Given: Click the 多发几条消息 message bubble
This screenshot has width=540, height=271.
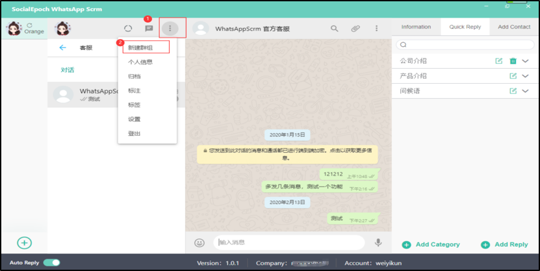Looking at the screenshot, I should tap(319, 187).
